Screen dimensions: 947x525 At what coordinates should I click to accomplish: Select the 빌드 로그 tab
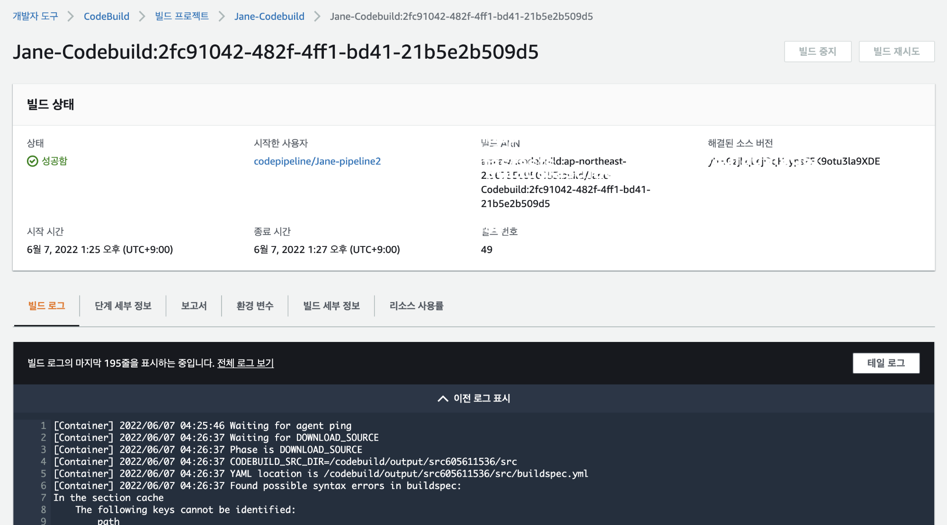pos(46,306)
